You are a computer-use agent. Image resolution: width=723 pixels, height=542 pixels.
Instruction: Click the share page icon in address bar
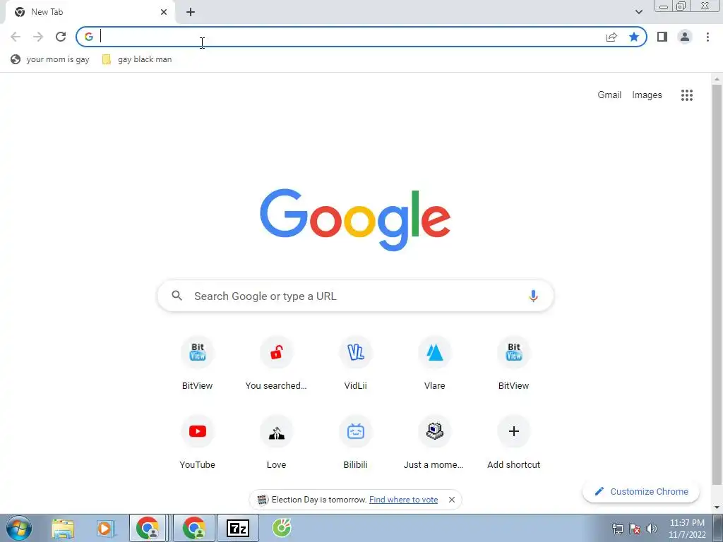click(611, 37)
